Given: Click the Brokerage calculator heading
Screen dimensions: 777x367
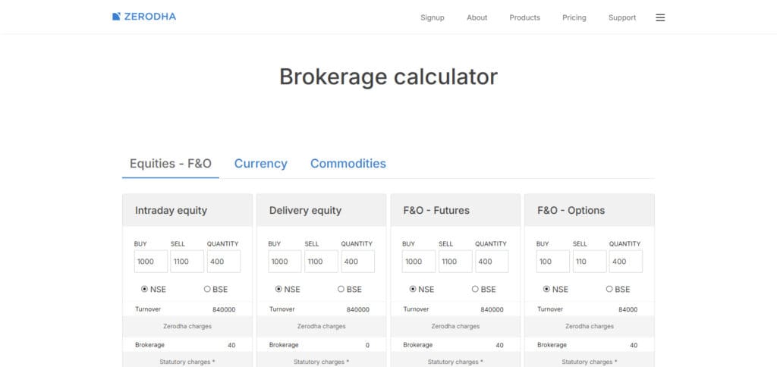Looking at the screenshot, I should pyautogui.click(x=388, y=77).
